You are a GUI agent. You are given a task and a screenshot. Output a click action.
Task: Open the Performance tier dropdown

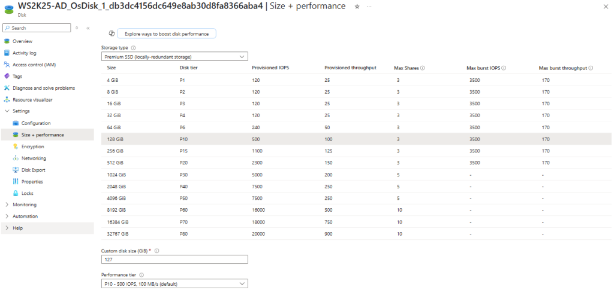coord(174,283)
